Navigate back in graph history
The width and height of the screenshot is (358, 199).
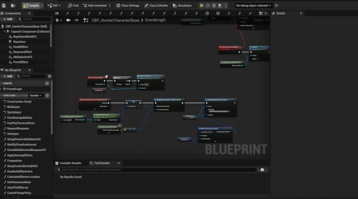[x=68, y=20]
